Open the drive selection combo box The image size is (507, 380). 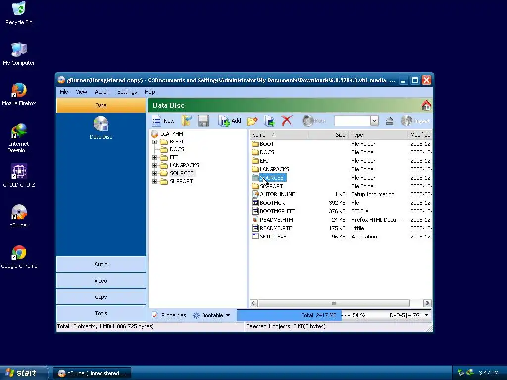pyautogui.click(x=356, y=121)
